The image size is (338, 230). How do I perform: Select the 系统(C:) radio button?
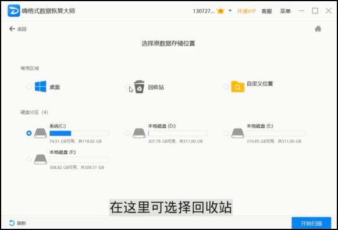point(29,133)
